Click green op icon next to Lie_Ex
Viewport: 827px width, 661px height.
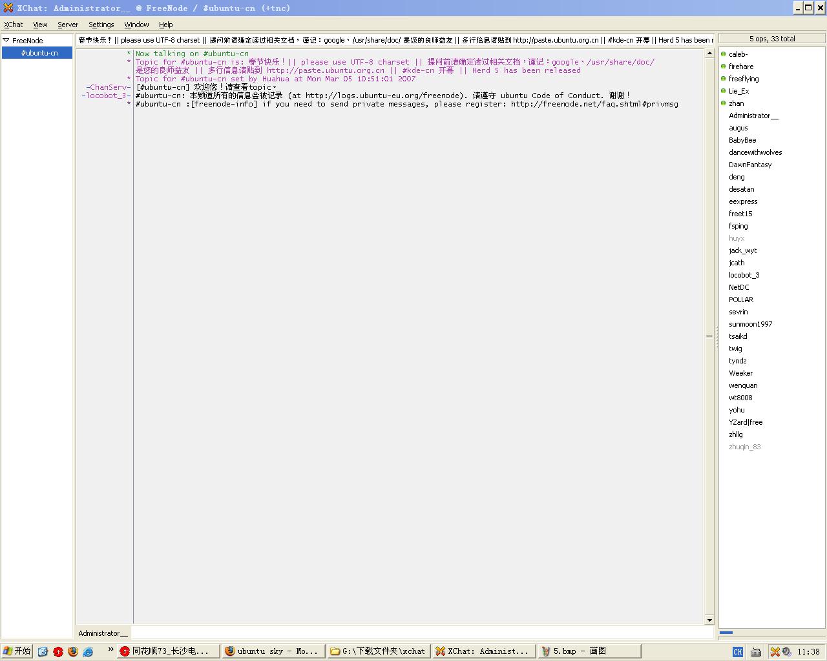(723, 91)
